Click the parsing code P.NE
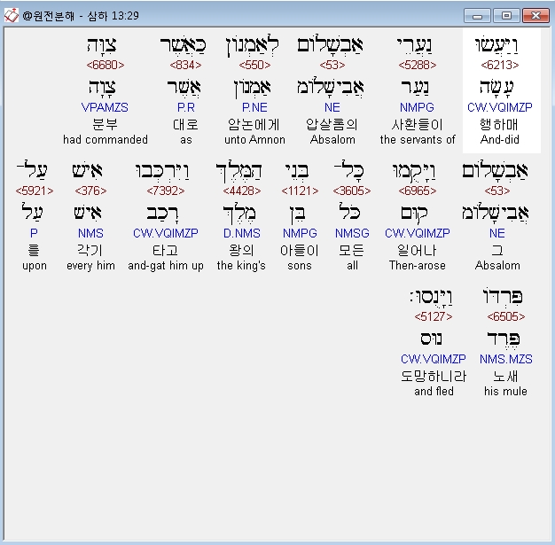The image size is (555, 545). pos(254,107)
